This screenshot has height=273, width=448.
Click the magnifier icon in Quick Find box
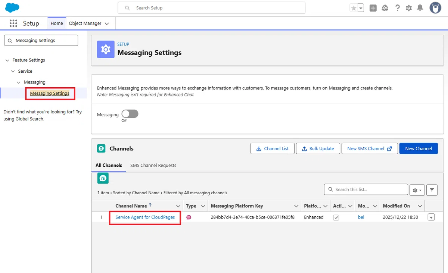pyautogui.click(x=10, y=40)
